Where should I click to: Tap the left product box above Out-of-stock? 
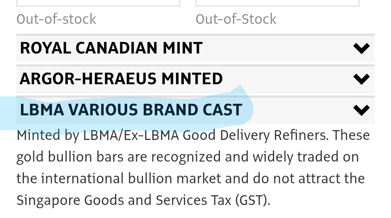98,3
